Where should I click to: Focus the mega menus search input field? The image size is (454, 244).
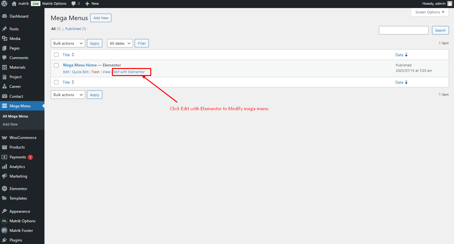tap(404, 30)
